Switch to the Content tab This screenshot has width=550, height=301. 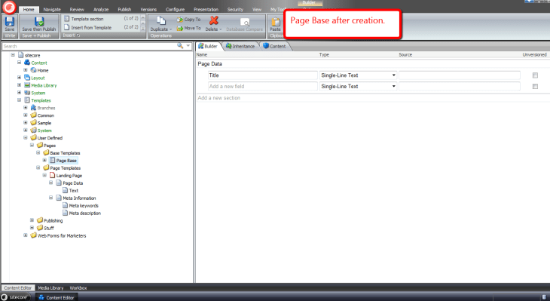tap(274, 46)
